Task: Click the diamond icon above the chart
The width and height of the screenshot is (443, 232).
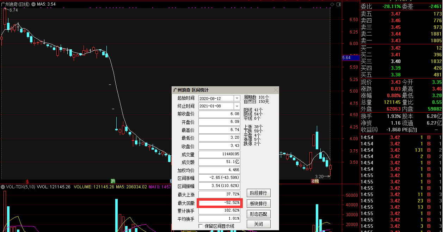Action: [x=332, y=4]
